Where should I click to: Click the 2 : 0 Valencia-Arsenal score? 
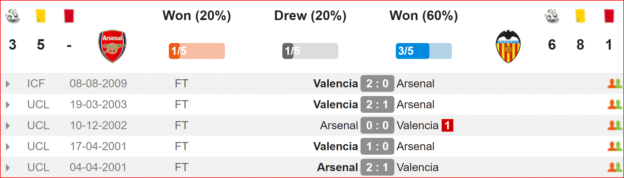tap(377, 83)
